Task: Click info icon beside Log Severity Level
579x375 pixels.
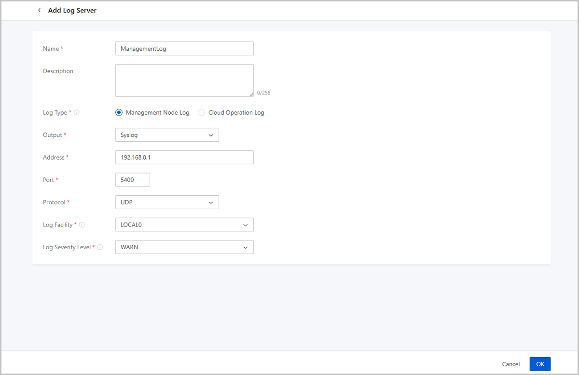Action: (x=100, y=247)
